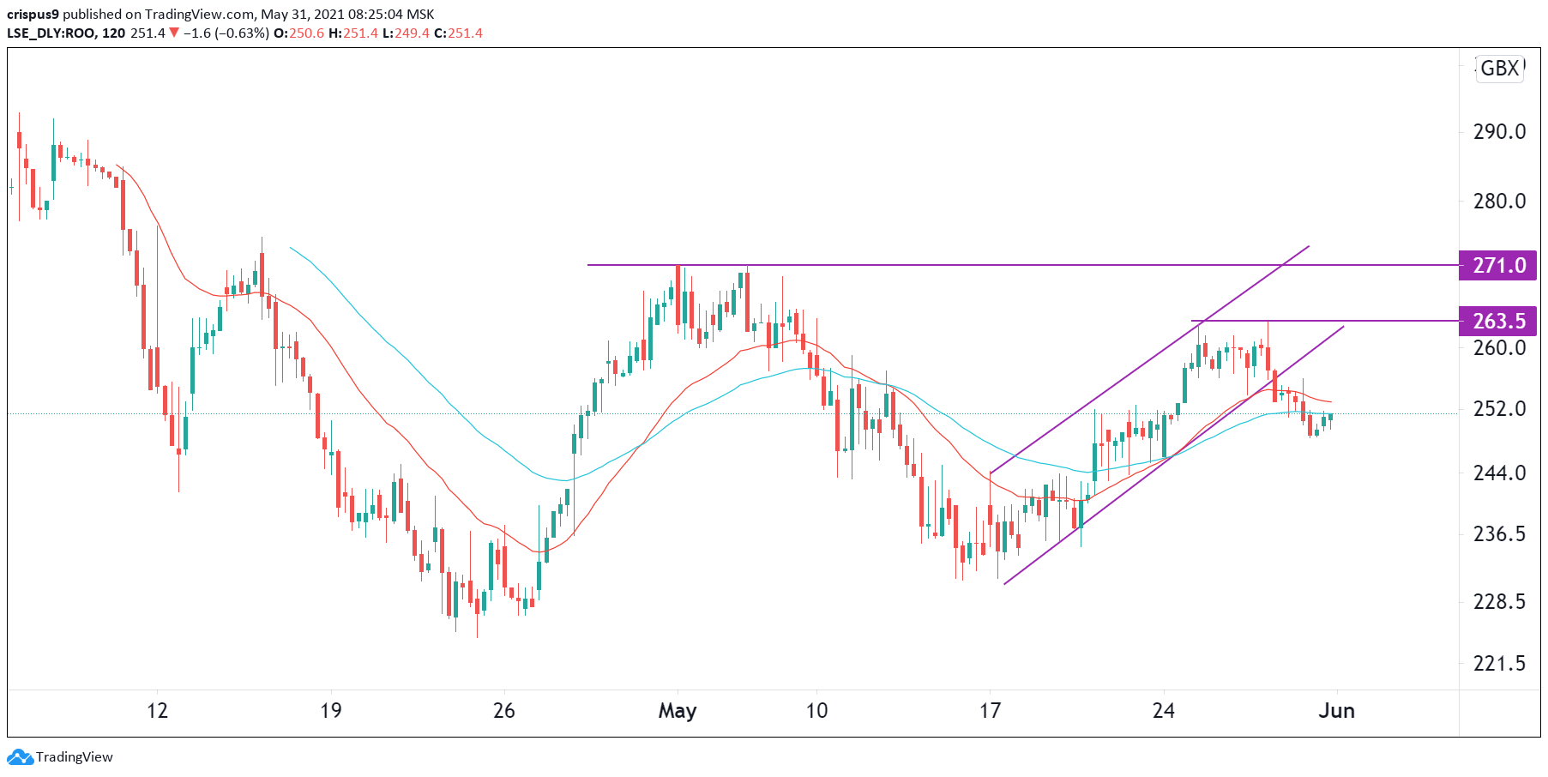Click the 26 date label on time axis
The height and width of the screenshot is (777, 1548).
click(504, 711)
